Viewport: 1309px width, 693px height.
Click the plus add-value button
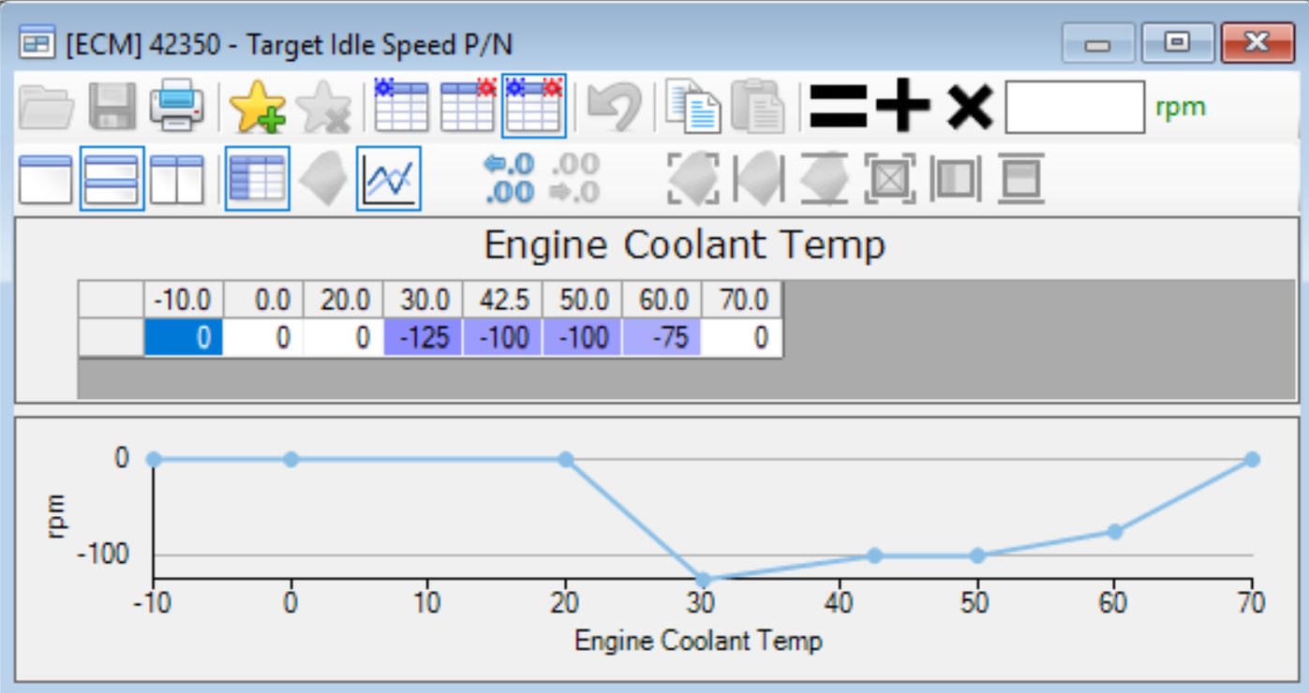pyautogui.click(x=903, y=107)
